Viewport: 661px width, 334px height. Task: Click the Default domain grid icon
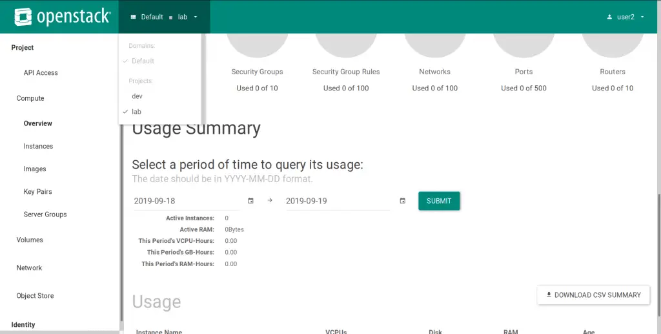point(133,17)
